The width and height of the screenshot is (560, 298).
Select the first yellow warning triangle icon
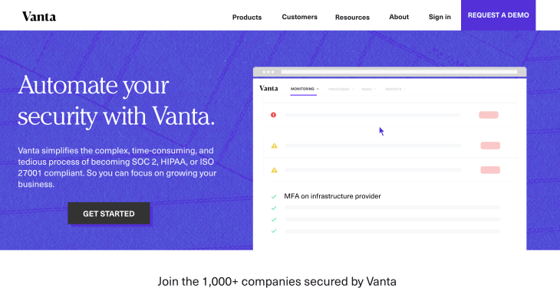point(275,146)
